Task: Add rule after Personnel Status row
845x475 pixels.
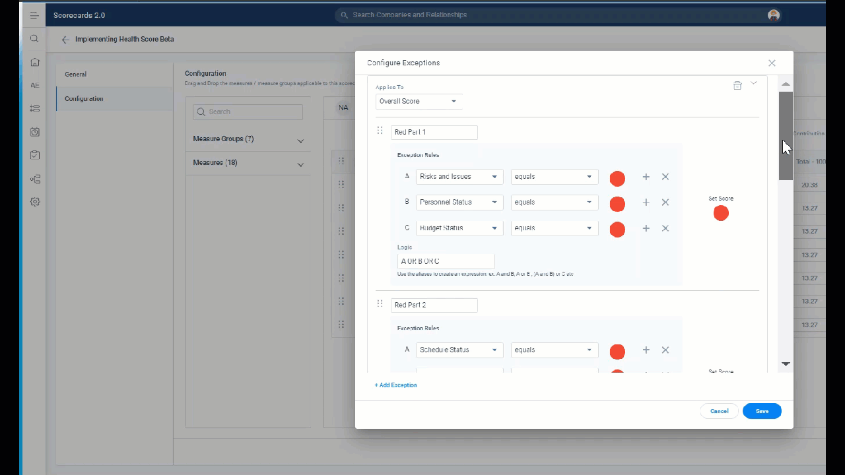Action: coord(646,203)
